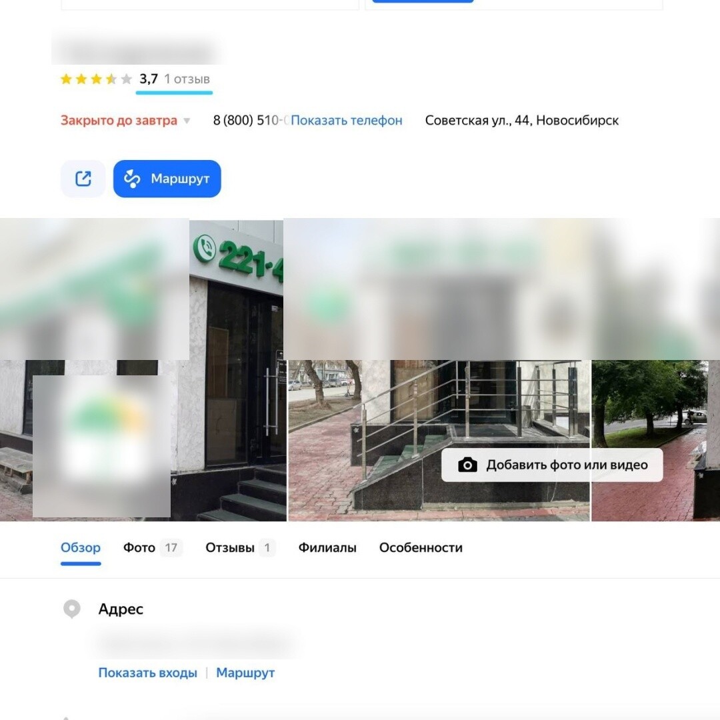Click the share external link icon button

coord(83,179)
